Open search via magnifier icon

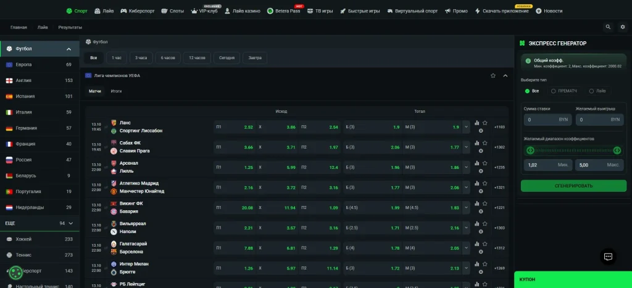pyautogui.click(x=608, y=27)
